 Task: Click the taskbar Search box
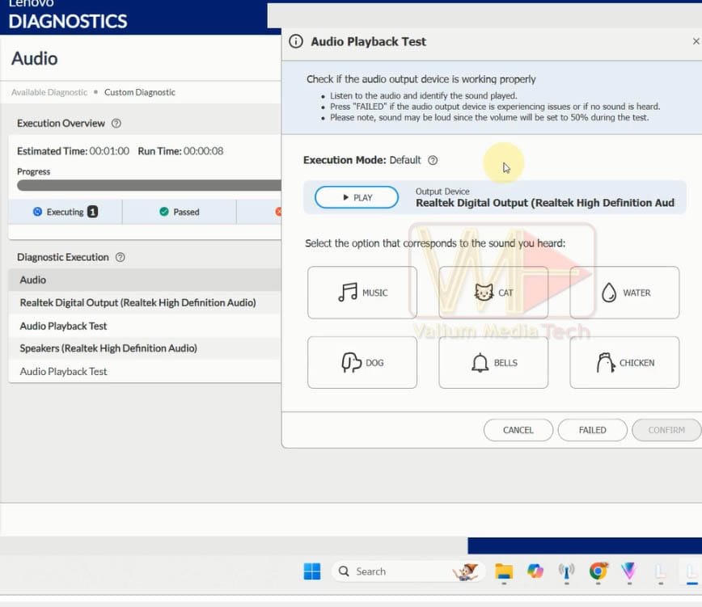408,571
